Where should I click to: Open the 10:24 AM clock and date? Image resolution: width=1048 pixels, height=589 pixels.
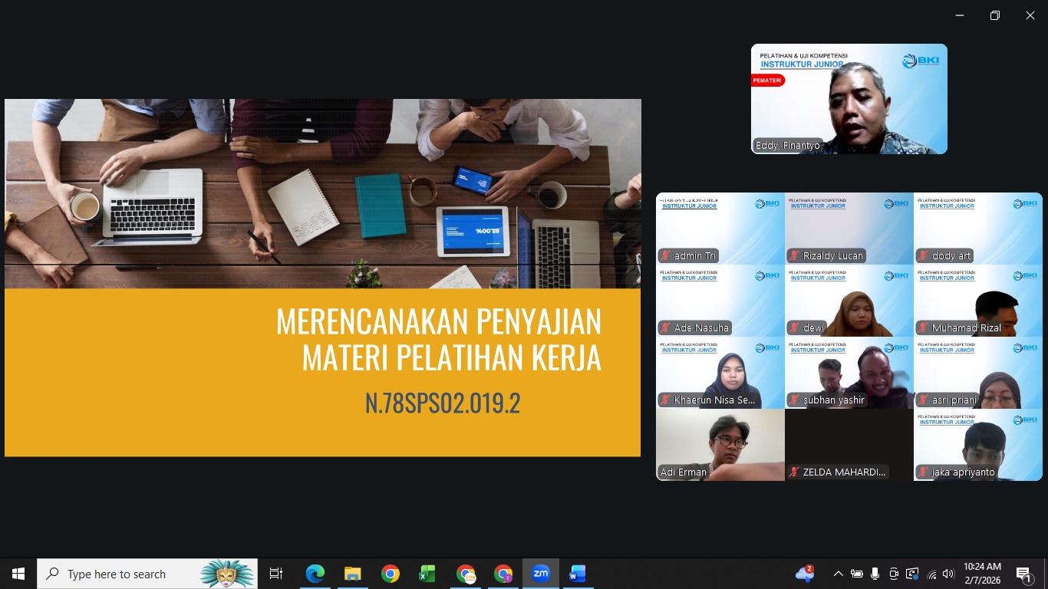982,574
